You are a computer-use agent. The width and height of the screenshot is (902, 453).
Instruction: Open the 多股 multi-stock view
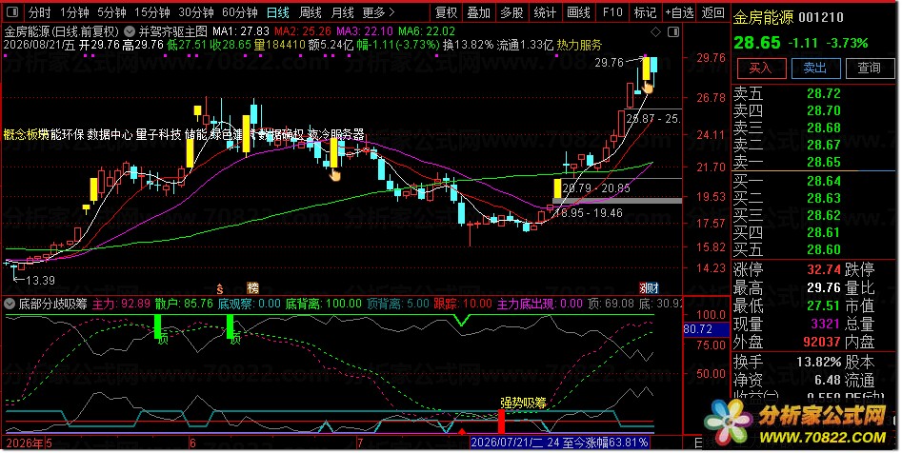click(x=511, y=12)
